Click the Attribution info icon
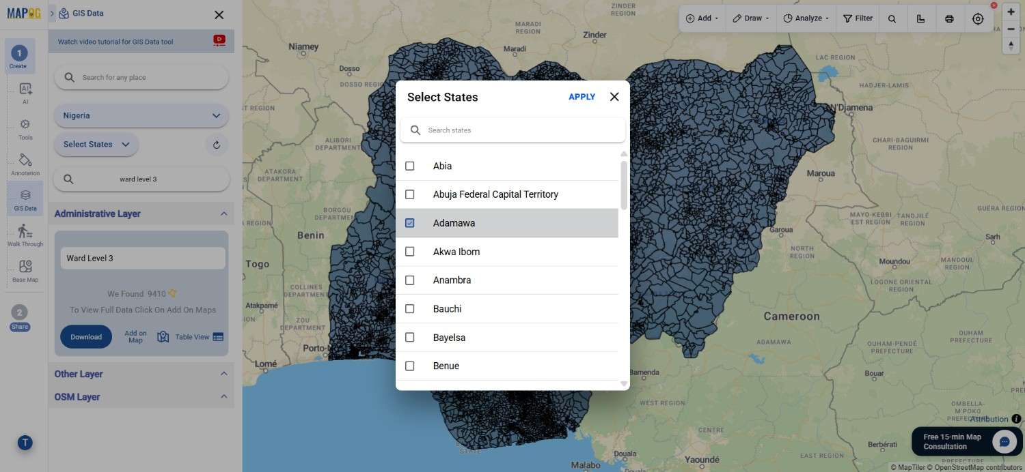 [1017, 419]
